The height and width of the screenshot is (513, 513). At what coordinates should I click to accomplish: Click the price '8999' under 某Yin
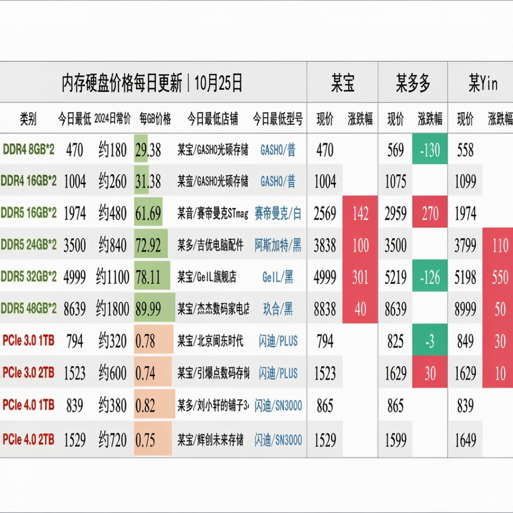click(465, 309)
